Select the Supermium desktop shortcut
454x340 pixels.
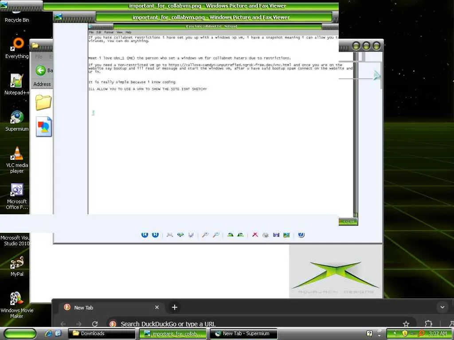click(x=17, y=121)
